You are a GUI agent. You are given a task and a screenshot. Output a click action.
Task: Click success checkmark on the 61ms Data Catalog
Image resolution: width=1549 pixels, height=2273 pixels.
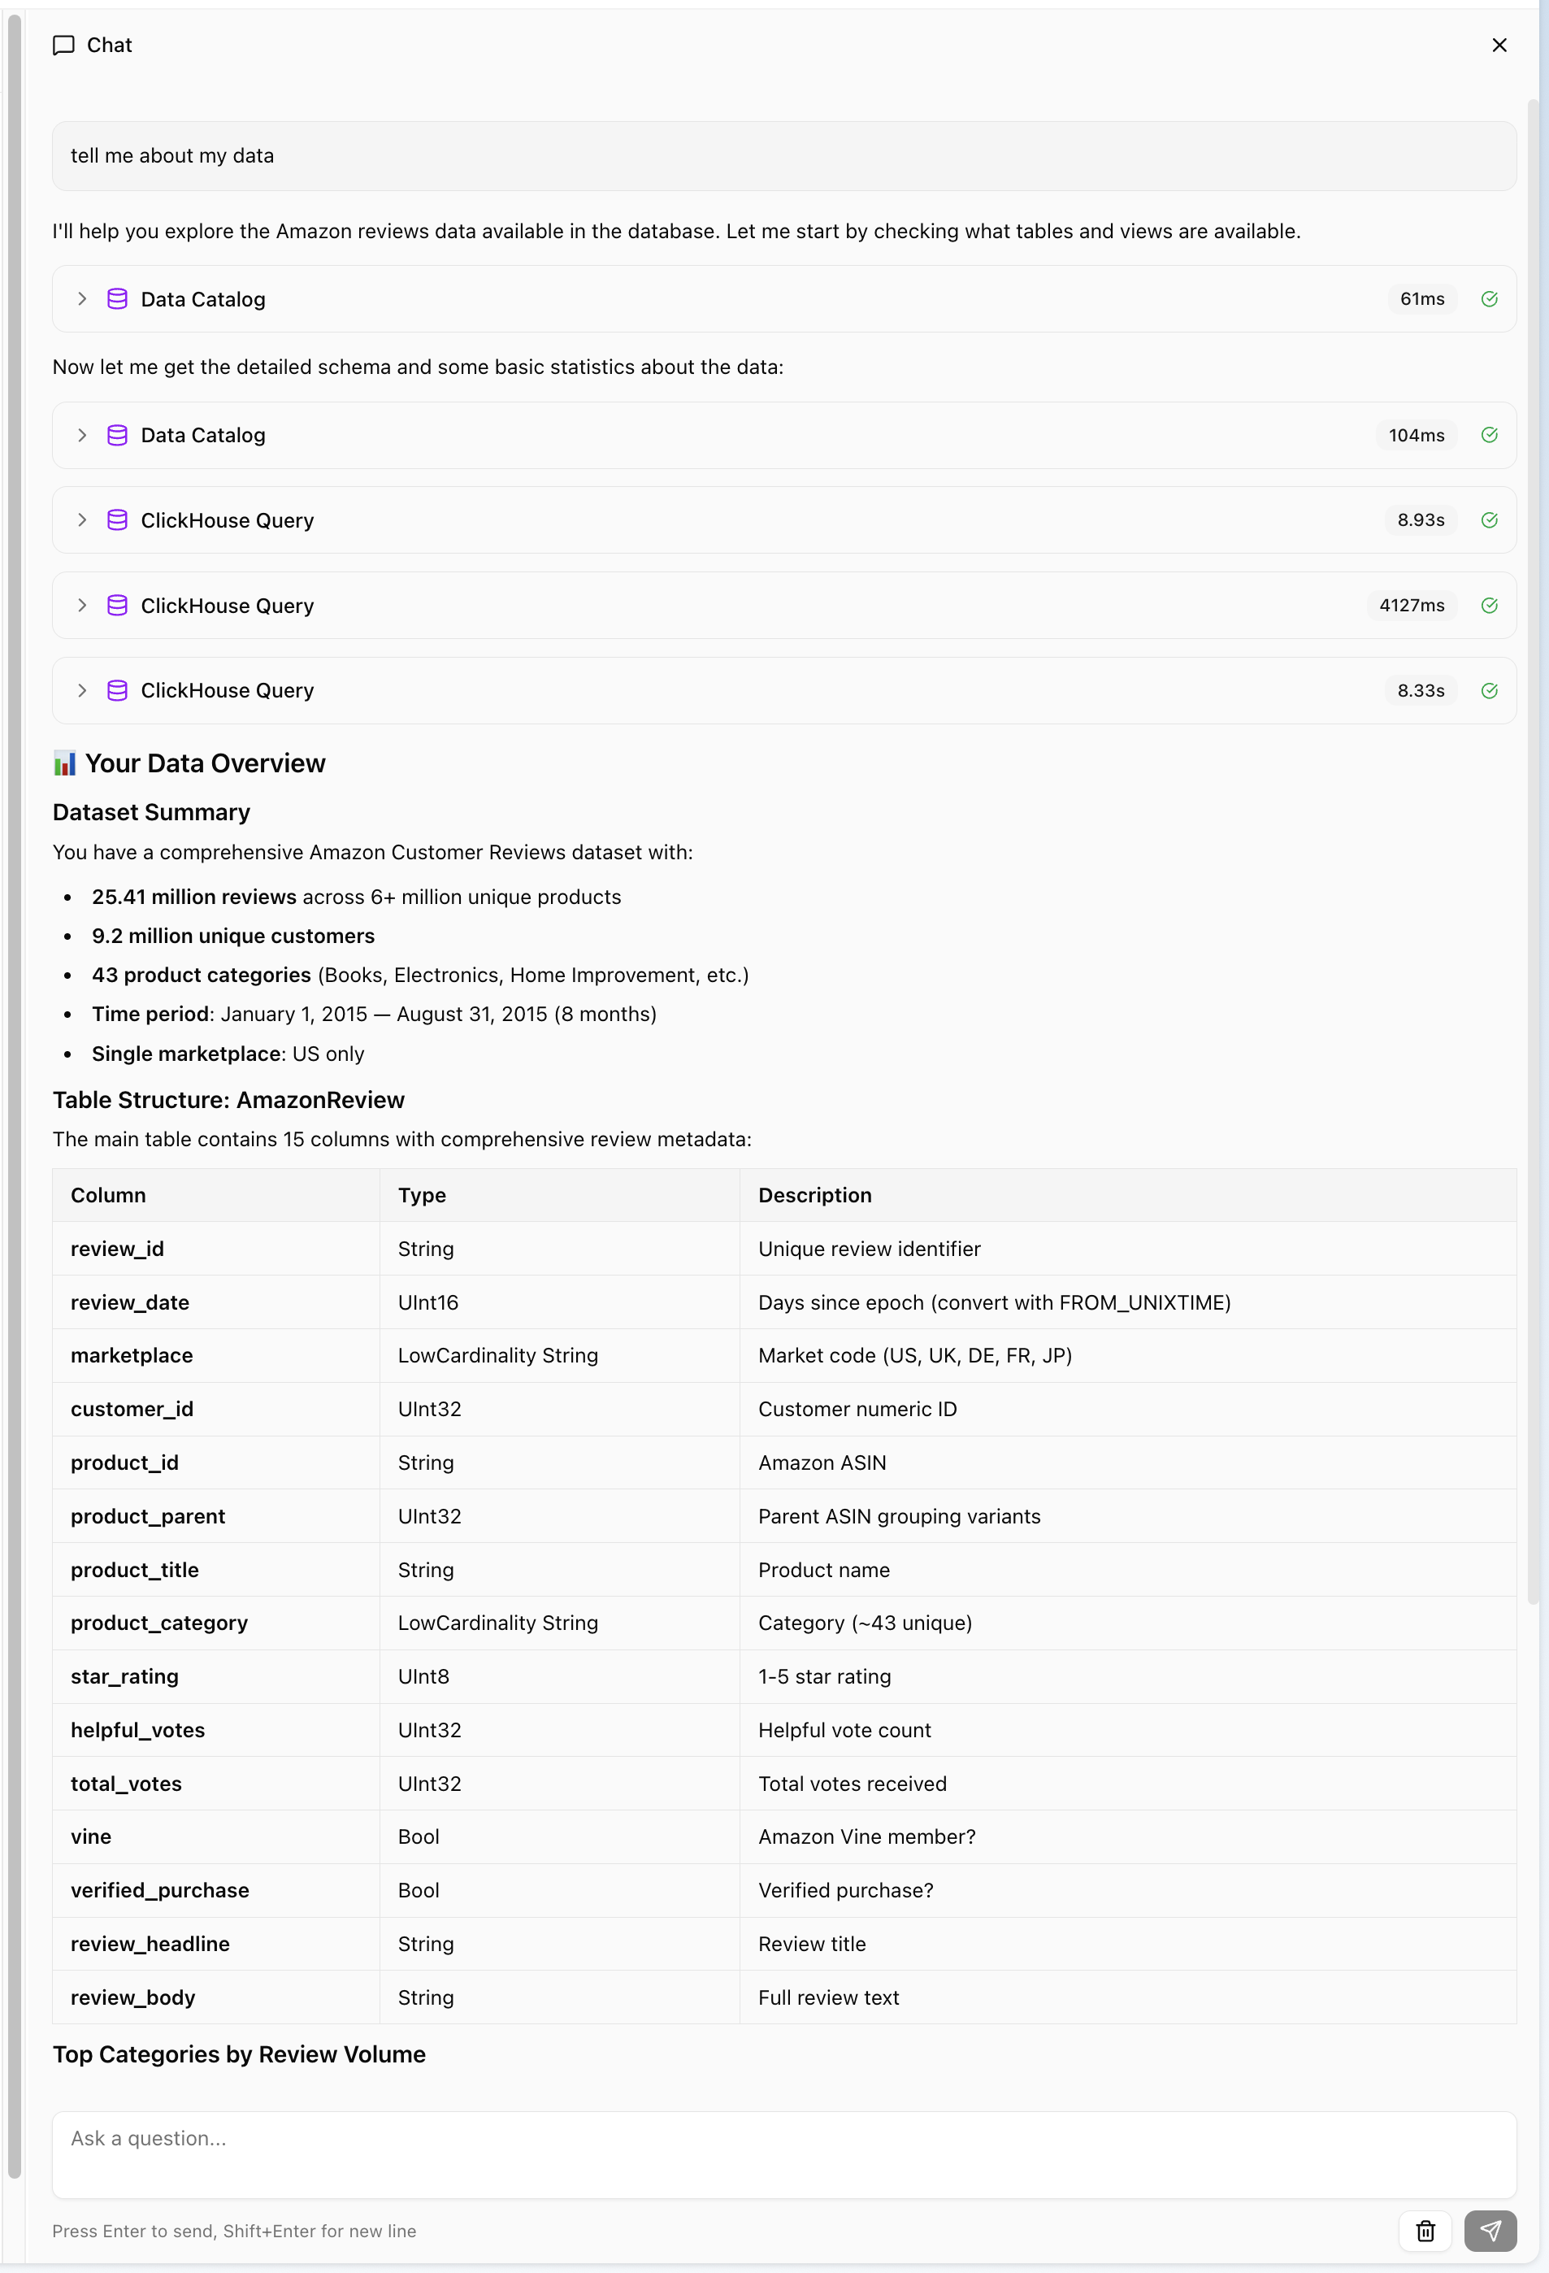point(1488,299)
